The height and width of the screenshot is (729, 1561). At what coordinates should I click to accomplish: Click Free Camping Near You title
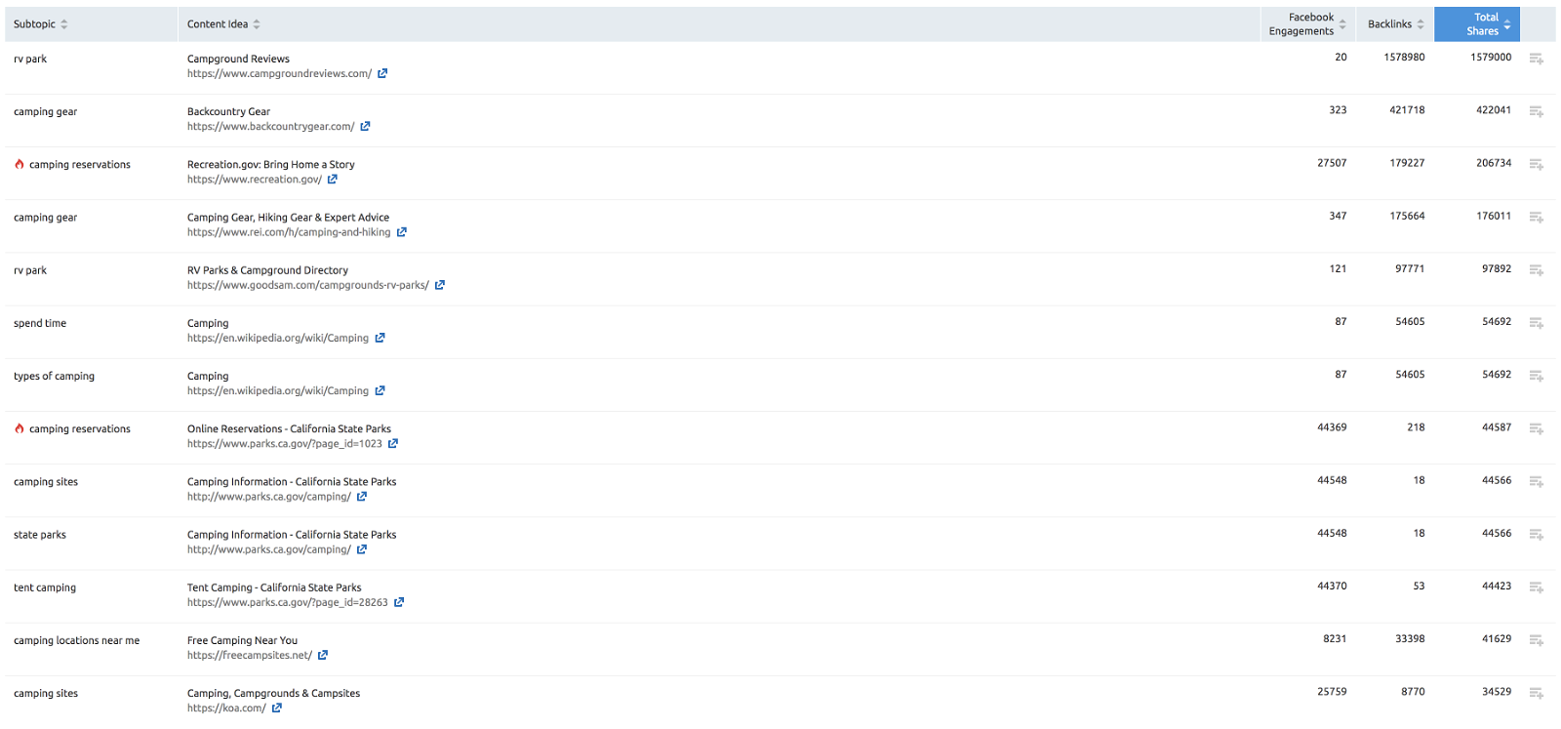point(242,640)
